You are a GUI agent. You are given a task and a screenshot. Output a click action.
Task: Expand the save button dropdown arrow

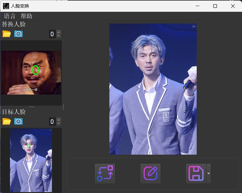coord(208,173)
